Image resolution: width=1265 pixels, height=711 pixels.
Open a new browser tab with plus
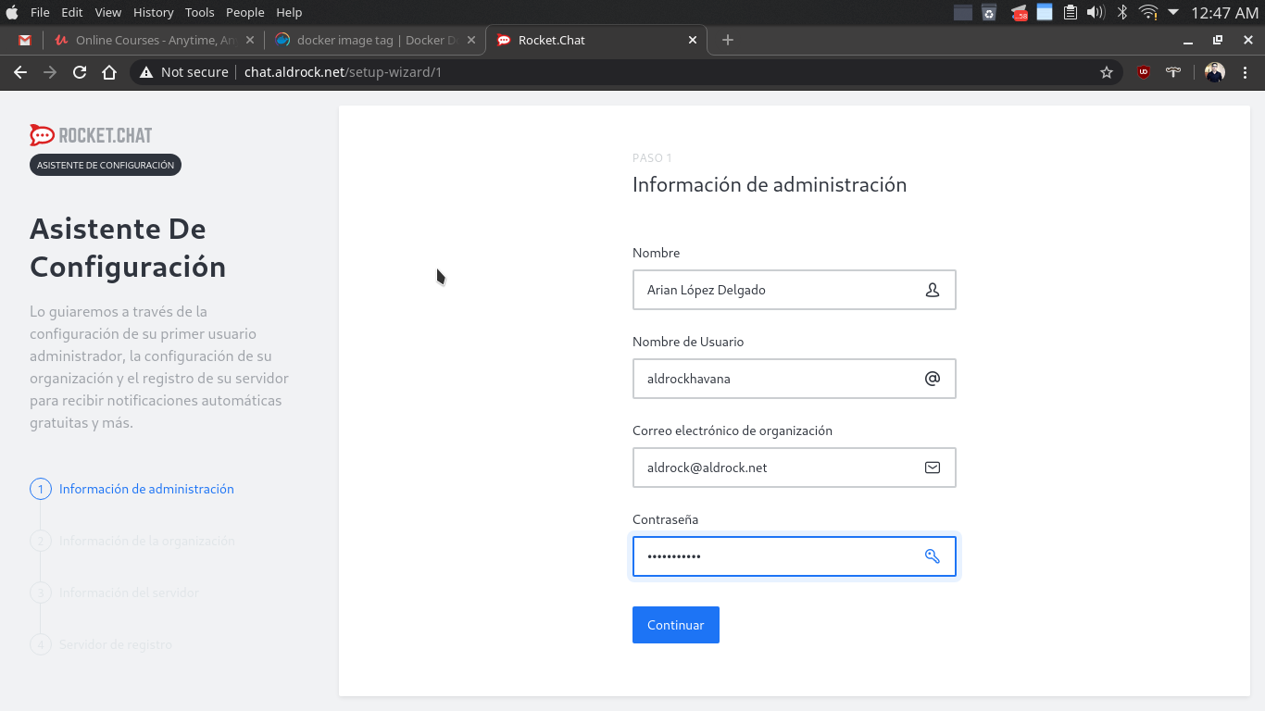point(728,40)
